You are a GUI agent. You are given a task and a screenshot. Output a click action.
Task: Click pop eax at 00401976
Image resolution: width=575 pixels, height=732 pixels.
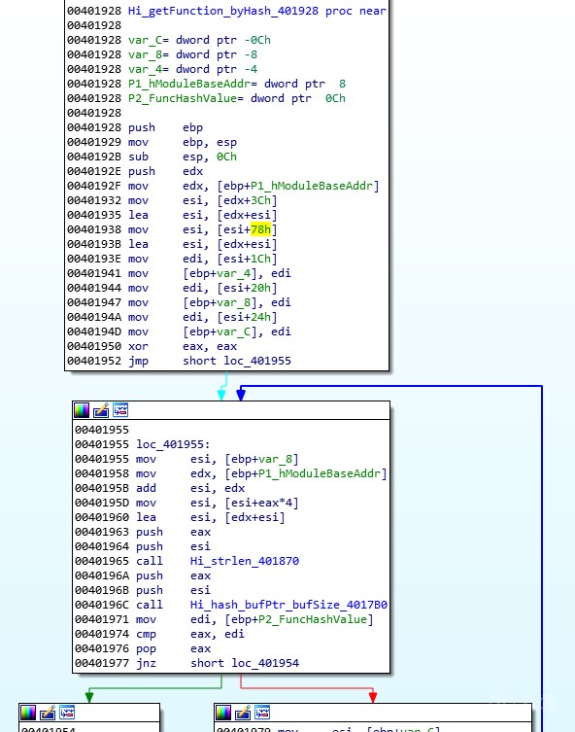point(174,648)
